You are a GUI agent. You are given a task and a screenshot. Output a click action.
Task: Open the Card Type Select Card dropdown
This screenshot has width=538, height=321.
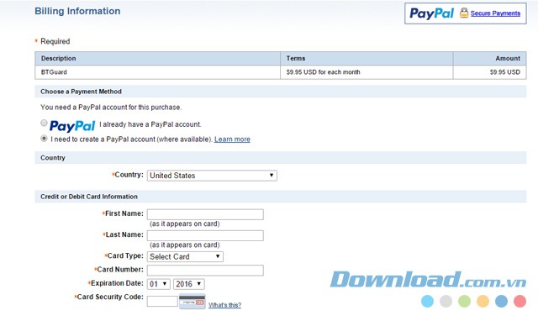click(185, 256)
